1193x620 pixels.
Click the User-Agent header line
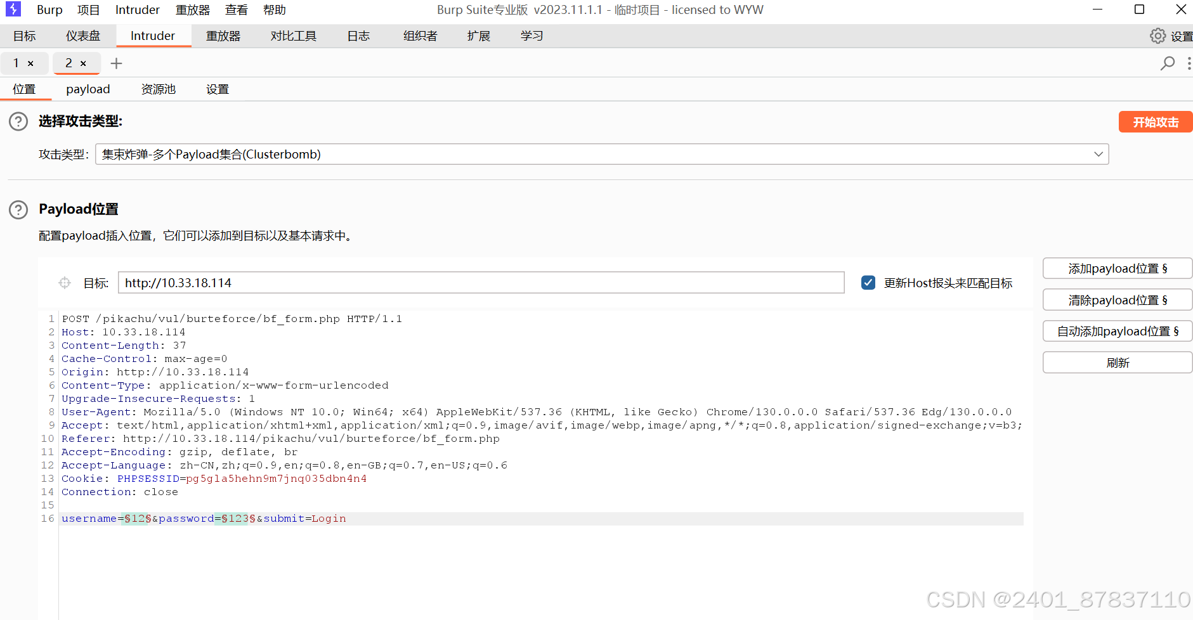pos(537,412)
